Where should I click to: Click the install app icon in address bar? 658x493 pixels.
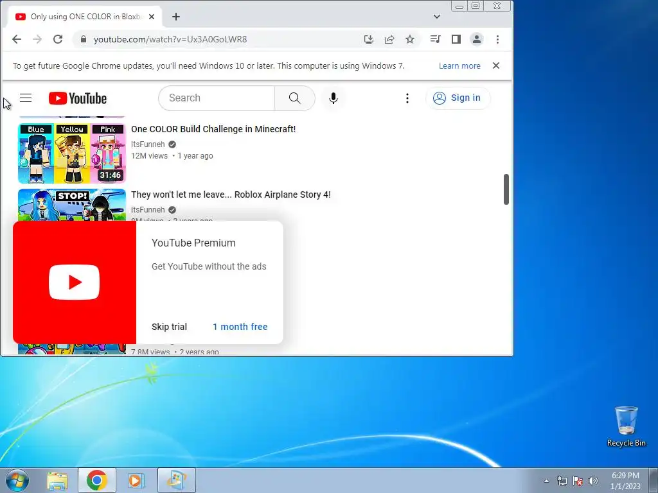369,39
